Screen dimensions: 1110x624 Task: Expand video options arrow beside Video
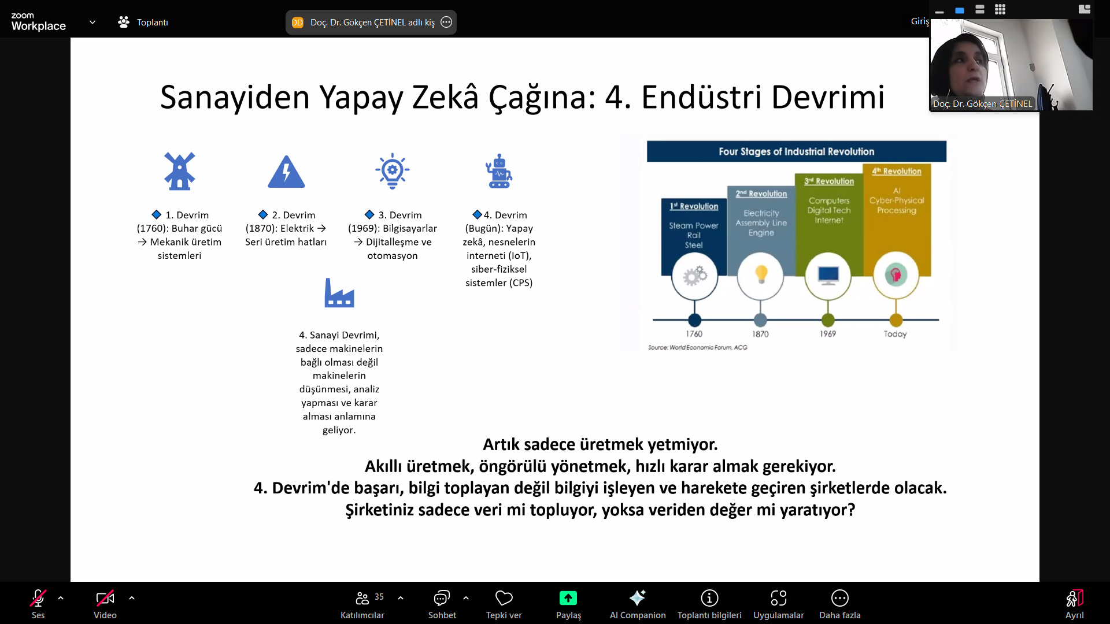132,598
